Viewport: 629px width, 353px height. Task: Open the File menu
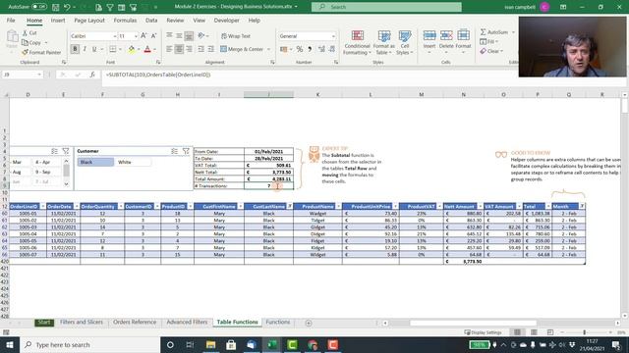(11, 20)
